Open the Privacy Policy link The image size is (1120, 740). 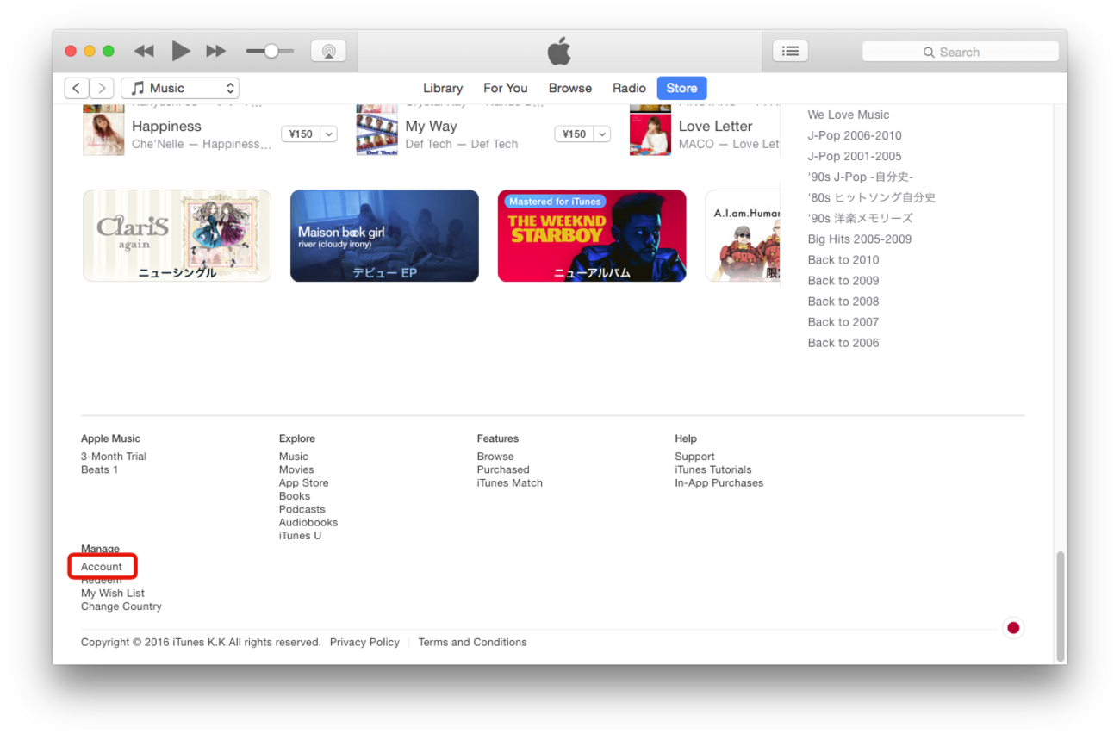click(364, 642)
